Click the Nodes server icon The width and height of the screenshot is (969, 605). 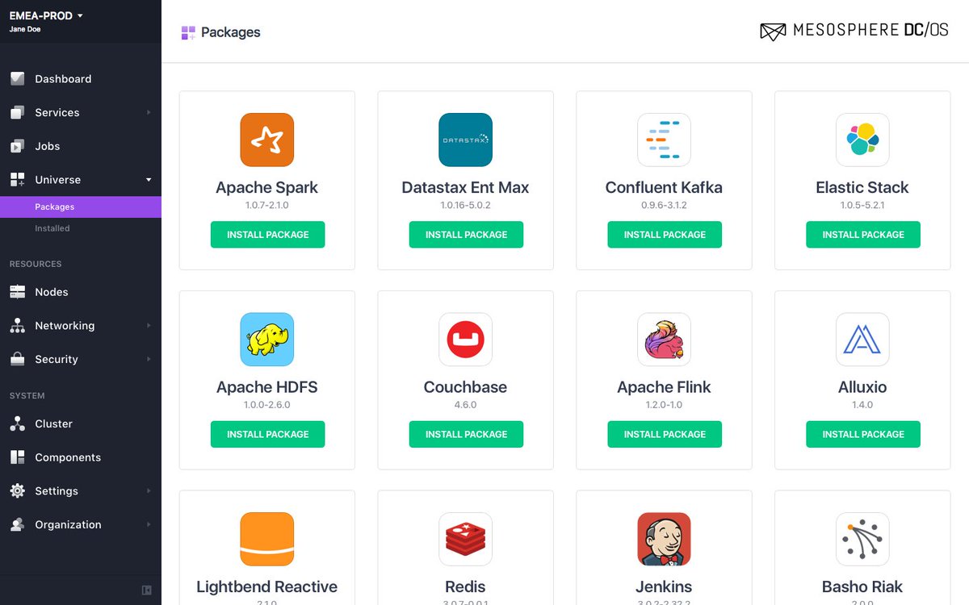(18, 292)
